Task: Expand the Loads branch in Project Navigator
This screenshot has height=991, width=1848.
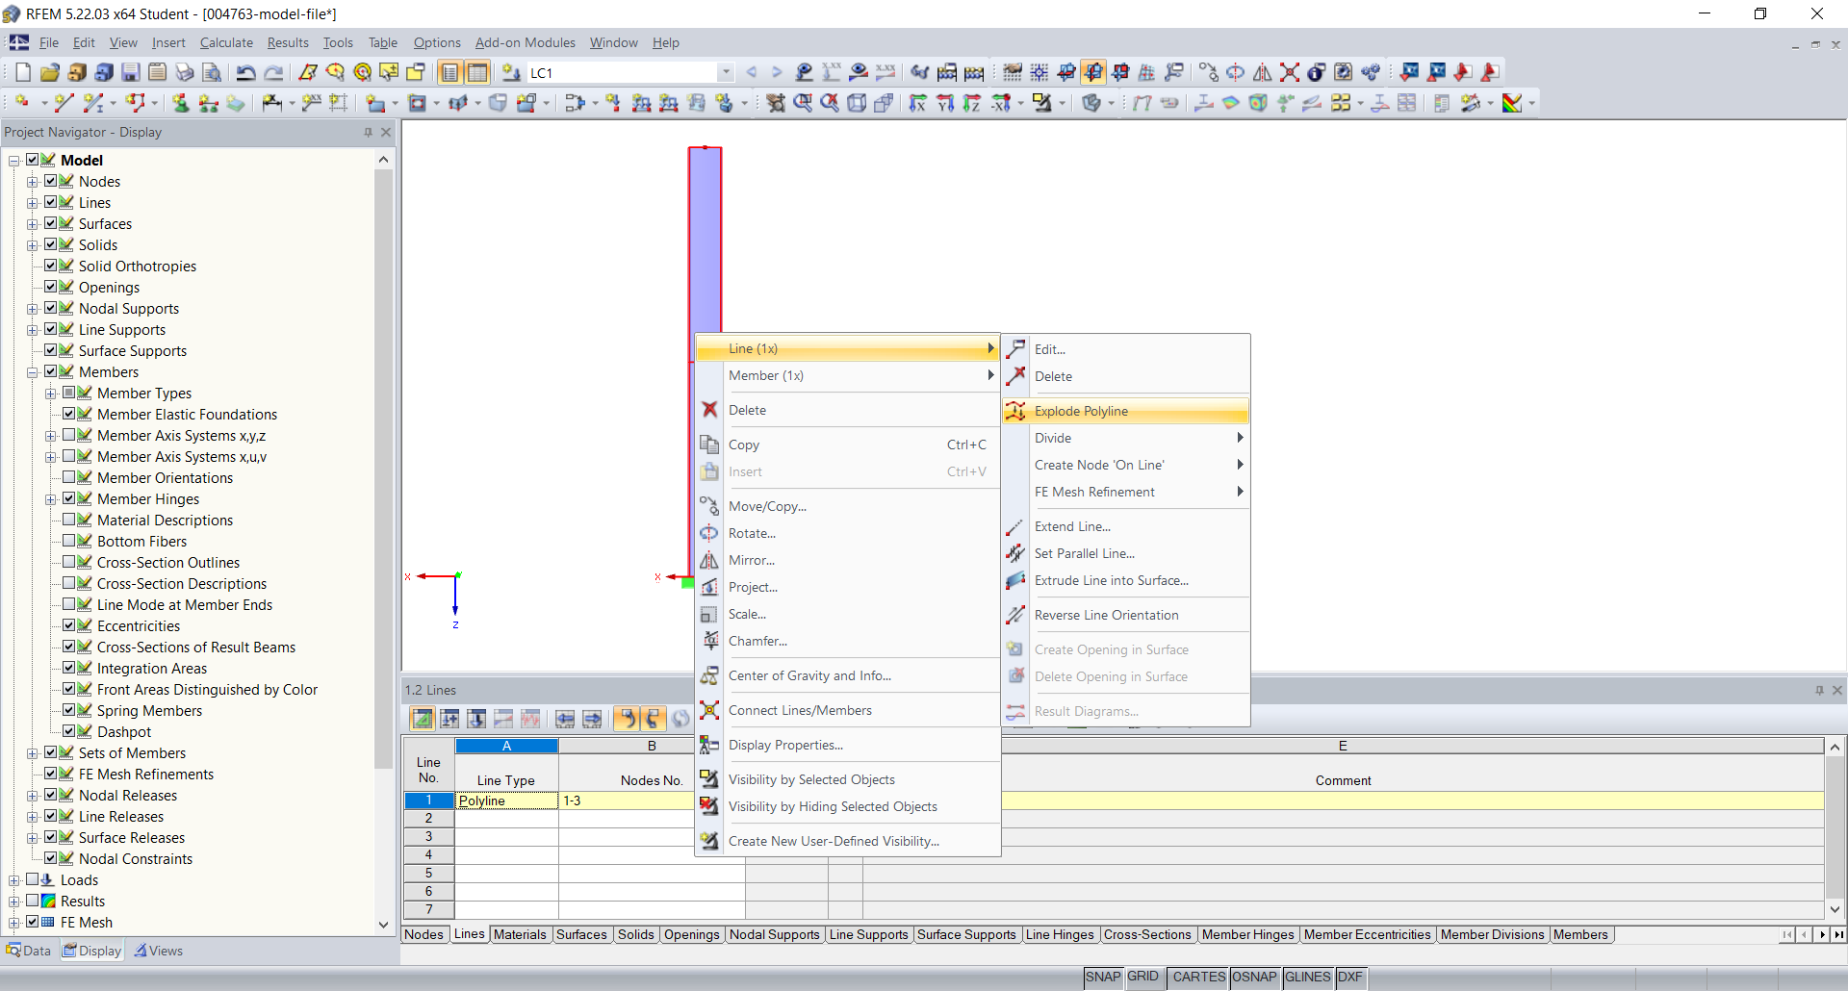Action: click(13, 879)
